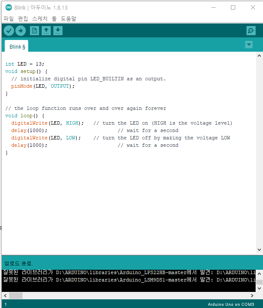Open the 파일 menu
Image resolution: width=263 pixels, height=308 pixels.
[x=9, y=19]
